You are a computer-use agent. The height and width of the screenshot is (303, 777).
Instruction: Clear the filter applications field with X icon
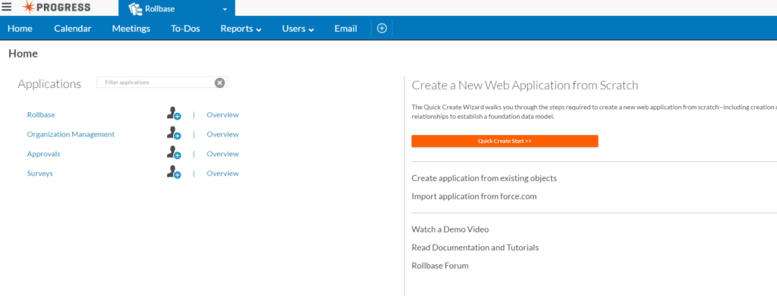click(x=219, y=83)
